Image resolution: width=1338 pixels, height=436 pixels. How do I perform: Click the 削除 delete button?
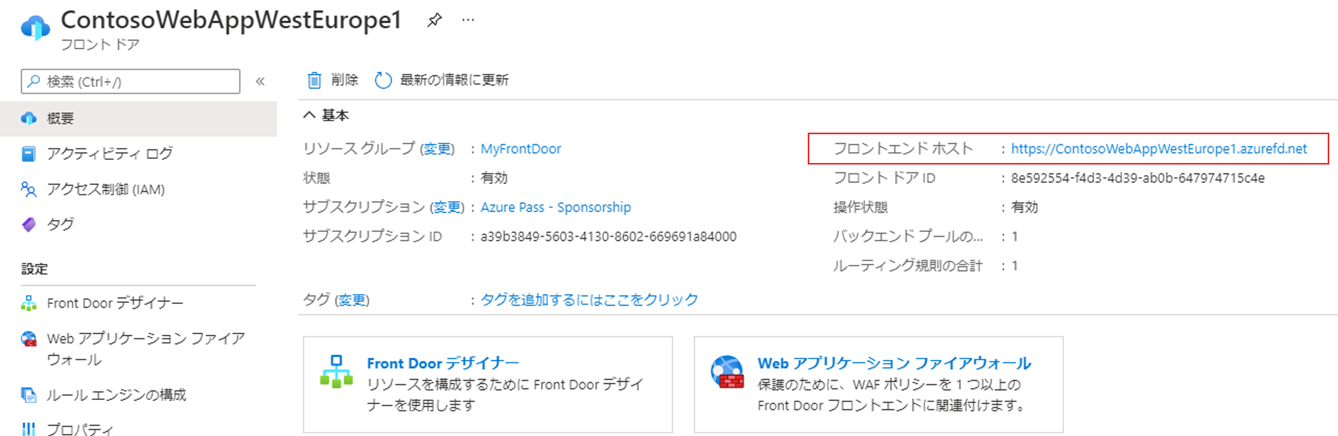[x=333, y=80]
